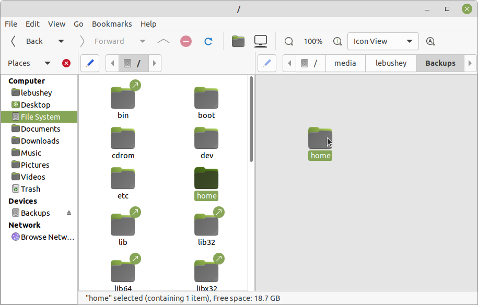This screenshot has height=305, width=478.
Task: Go up one level with the up-arrow icon
Action: [x=162, y=41]
